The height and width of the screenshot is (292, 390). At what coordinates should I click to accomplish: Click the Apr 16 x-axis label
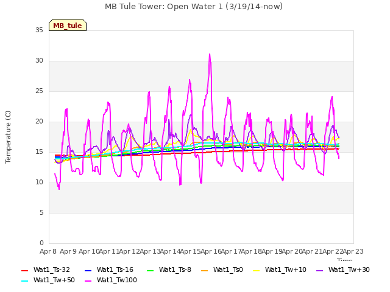click(211, 251)
